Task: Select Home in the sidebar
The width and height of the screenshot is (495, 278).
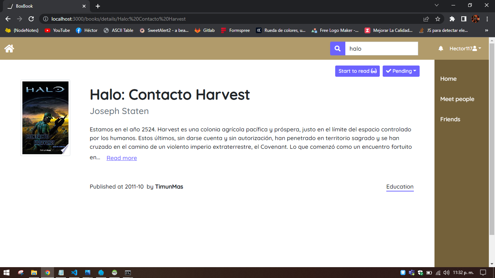Action: click(x=448, y=79)
